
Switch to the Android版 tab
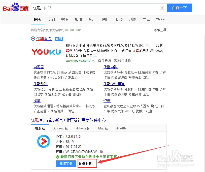pyautogui.click(x=60, y=128)
